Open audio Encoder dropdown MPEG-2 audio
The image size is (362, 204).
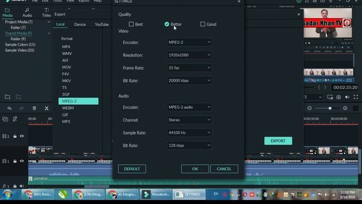[x=189, y=107]
